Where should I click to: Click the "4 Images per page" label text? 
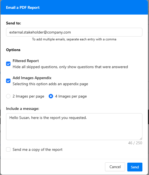[x=71, y=96]
